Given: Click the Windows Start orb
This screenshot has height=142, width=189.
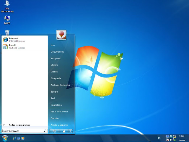Looking at the screenshot, I should coord(5,138).
